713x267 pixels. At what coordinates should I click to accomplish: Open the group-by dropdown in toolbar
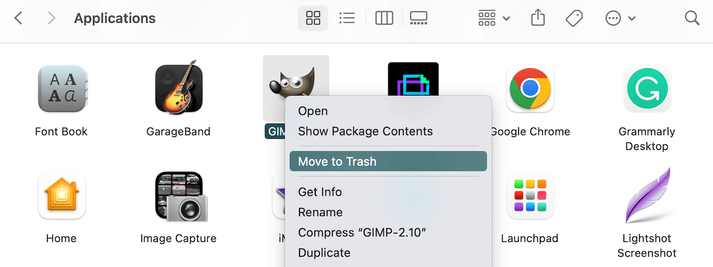pos(493,19)
